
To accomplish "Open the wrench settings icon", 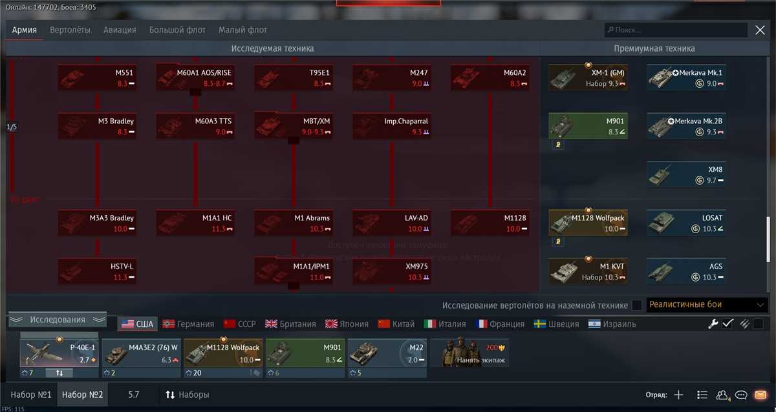I will [714, 324].
